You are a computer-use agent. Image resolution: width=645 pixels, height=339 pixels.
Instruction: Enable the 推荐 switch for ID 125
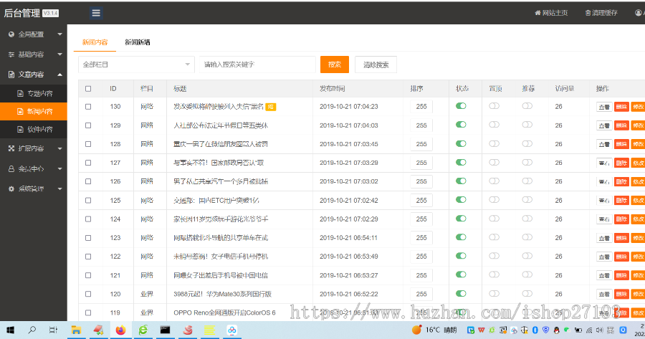tap(527, 199)
